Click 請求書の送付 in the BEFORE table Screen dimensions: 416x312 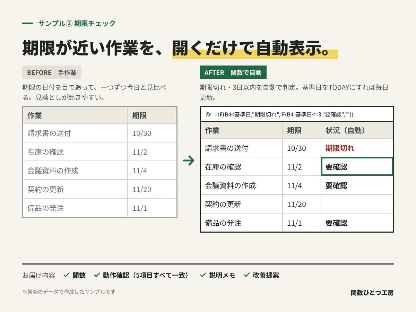click(49, 133)
